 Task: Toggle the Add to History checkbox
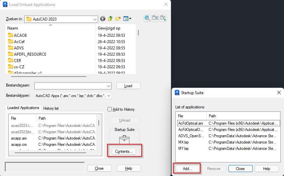click(x=109, y=109)
